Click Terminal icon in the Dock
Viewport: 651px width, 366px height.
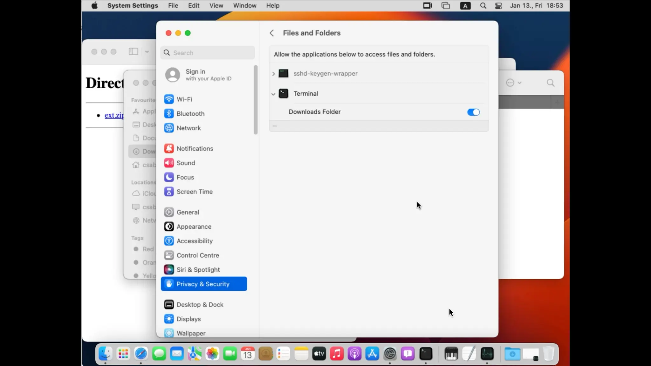(x=426, y=354)
